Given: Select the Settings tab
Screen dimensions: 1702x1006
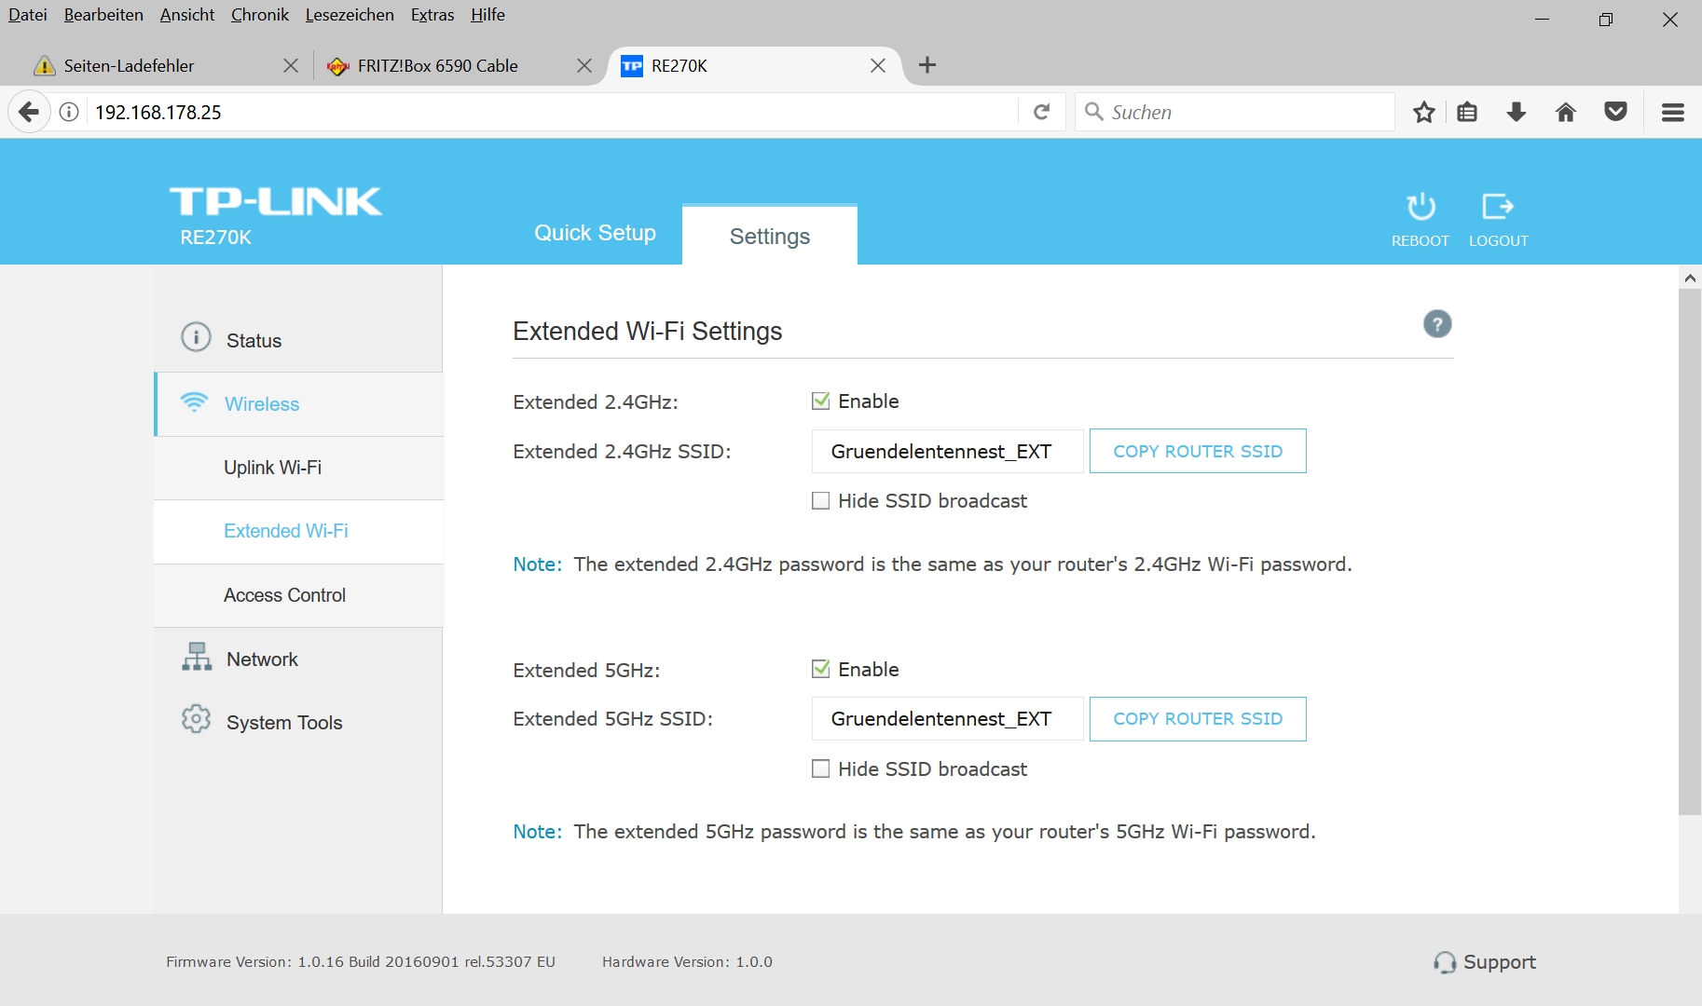Looking at the screenshot, I should [770, 236].
